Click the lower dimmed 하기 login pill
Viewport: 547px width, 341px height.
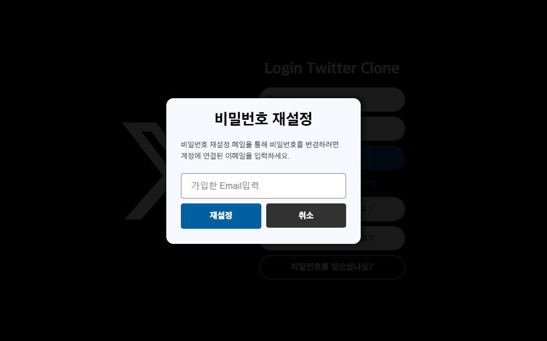[x=383, y=238]
